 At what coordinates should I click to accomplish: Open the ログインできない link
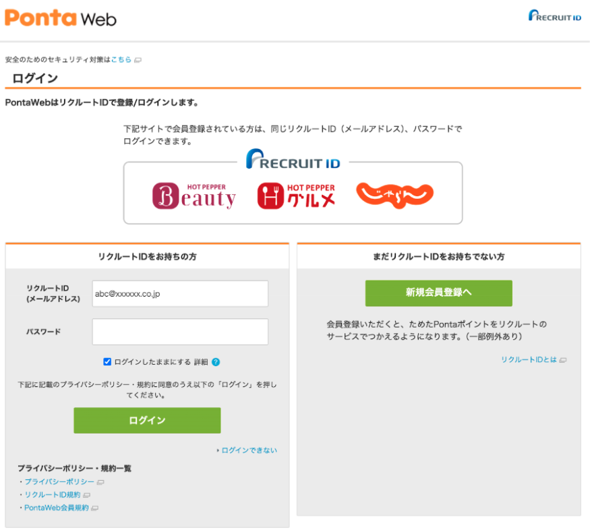[249, 450]
